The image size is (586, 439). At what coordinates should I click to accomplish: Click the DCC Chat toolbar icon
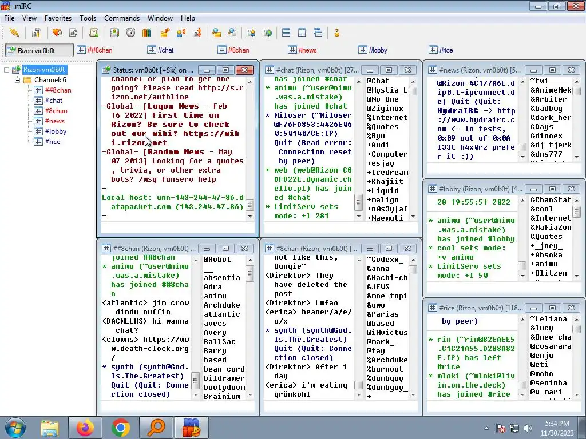point(181,33)
